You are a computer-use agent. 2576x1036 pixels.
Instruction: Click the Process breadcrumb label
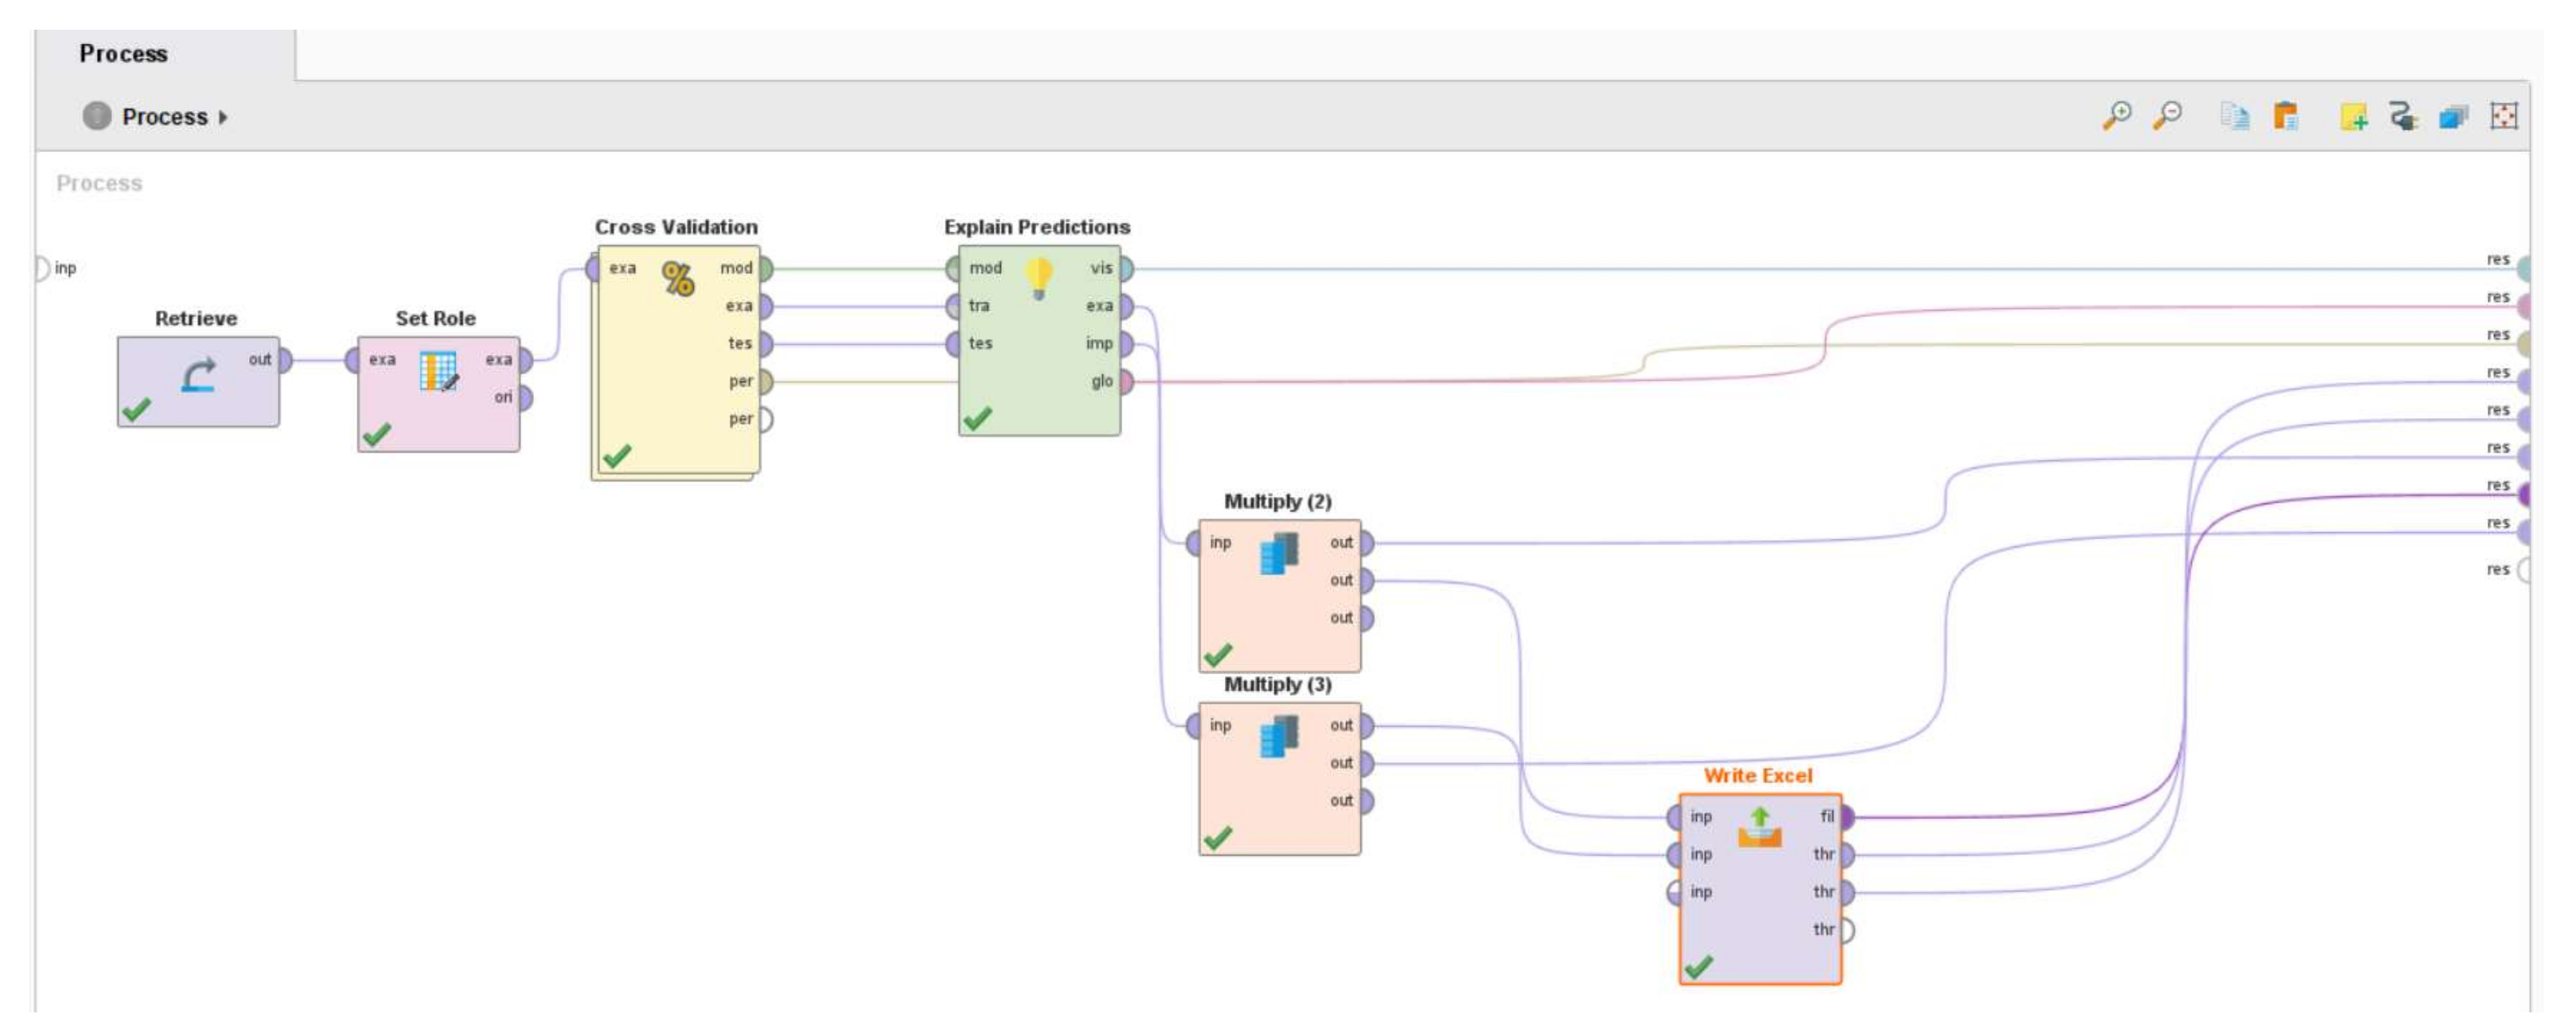(x=164, y=117)
